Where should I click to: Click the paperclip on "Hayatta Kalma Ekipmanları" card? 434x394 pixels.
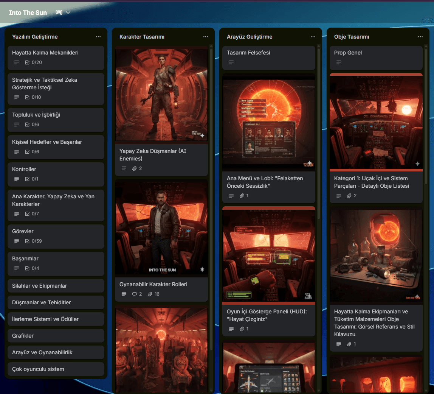point(349,344)
